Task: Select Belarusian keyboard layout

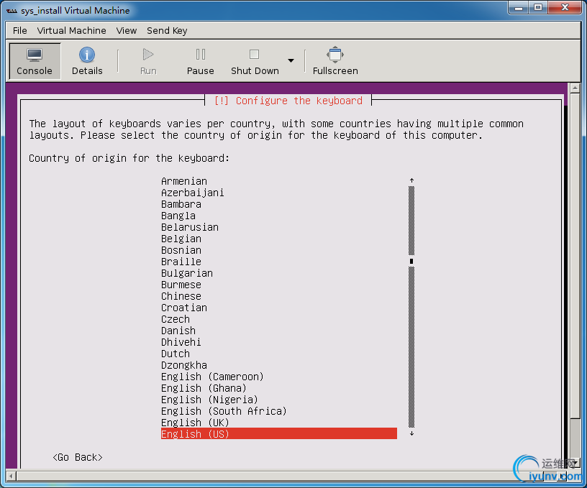Action: 190,227
